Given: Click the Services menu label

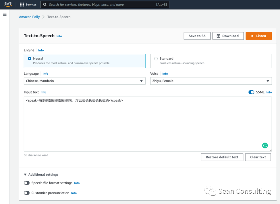Looking at the screenshot, I should click(31, 5).
